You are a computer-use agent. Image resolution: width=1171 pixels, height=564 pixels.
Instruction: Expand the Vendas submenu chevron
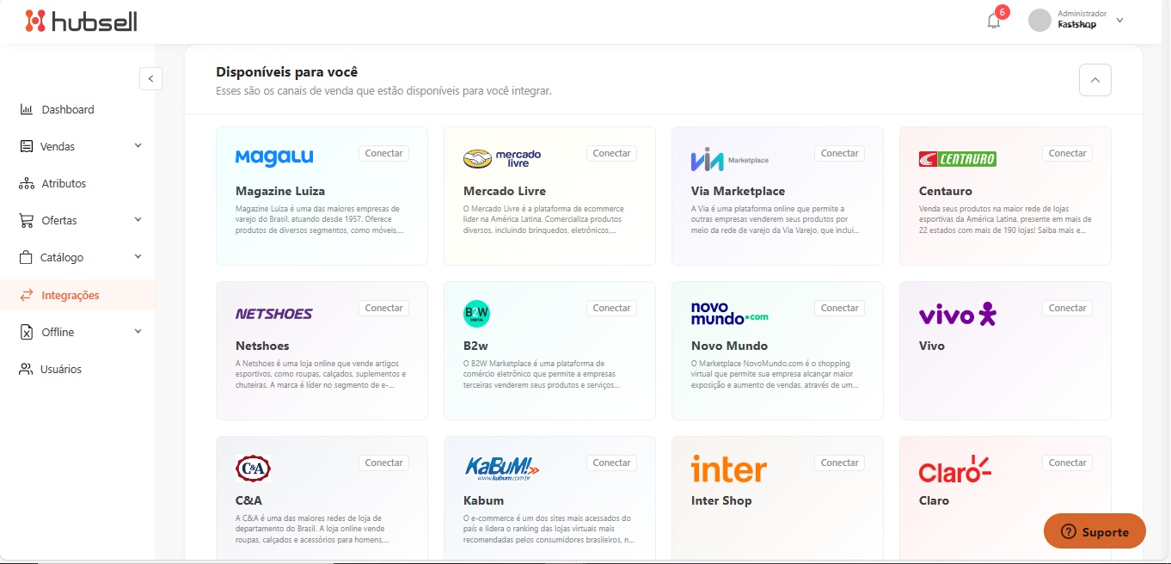138,146
